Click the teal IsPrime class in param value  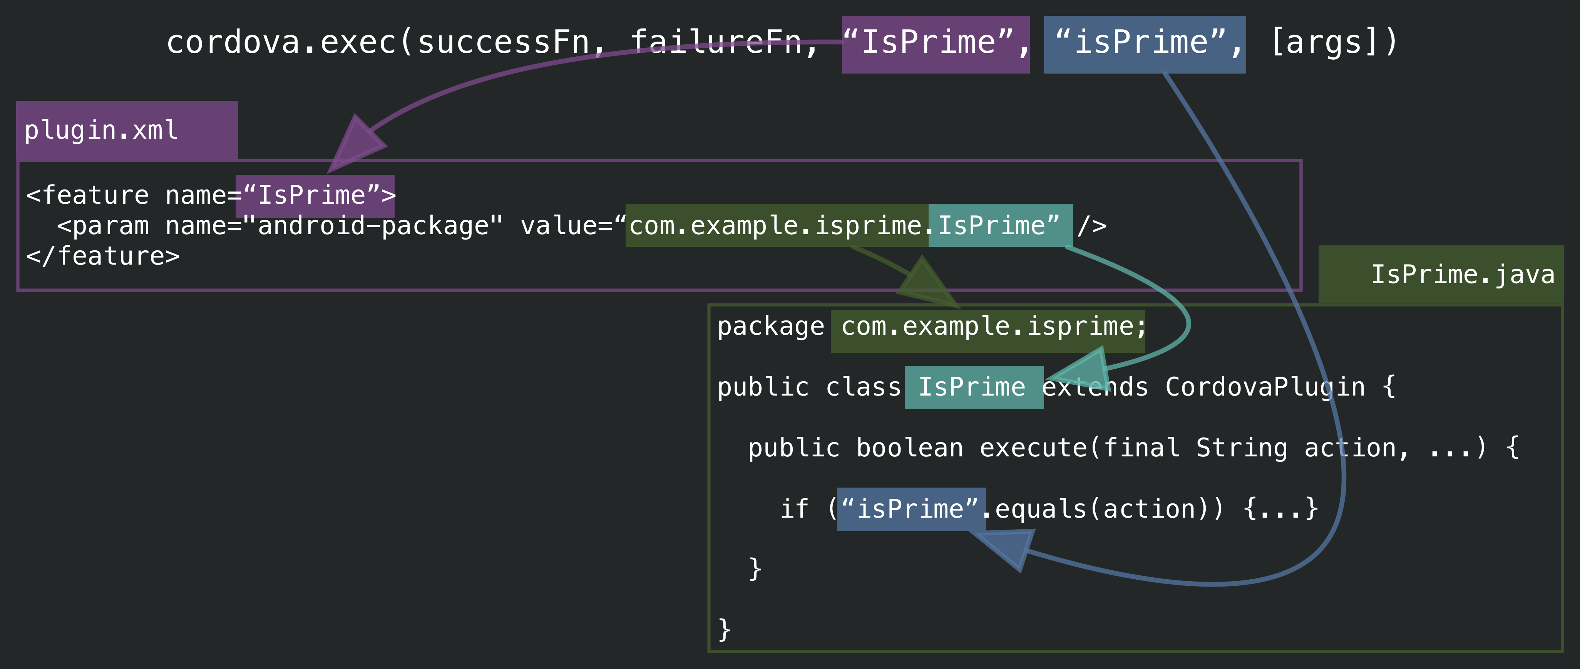(1000, 225)
